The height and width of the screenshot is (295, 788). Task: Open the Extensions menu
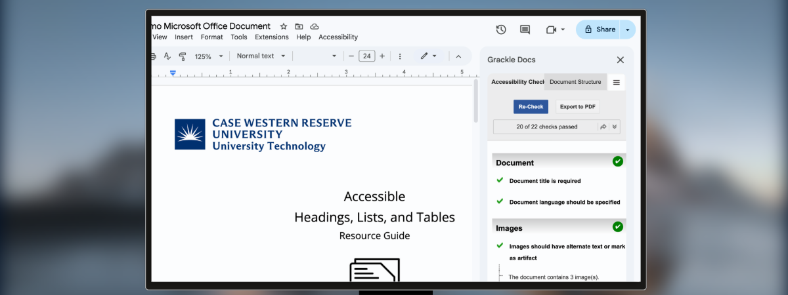tap(272, 37)
